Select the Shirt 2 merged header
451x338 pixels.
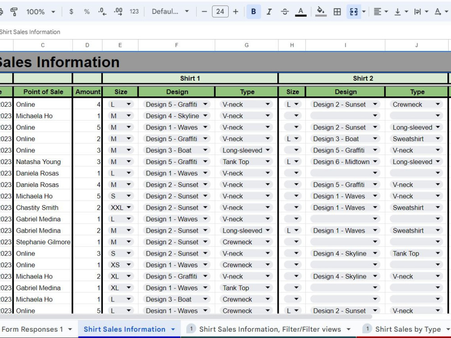[x=363, y=78]
